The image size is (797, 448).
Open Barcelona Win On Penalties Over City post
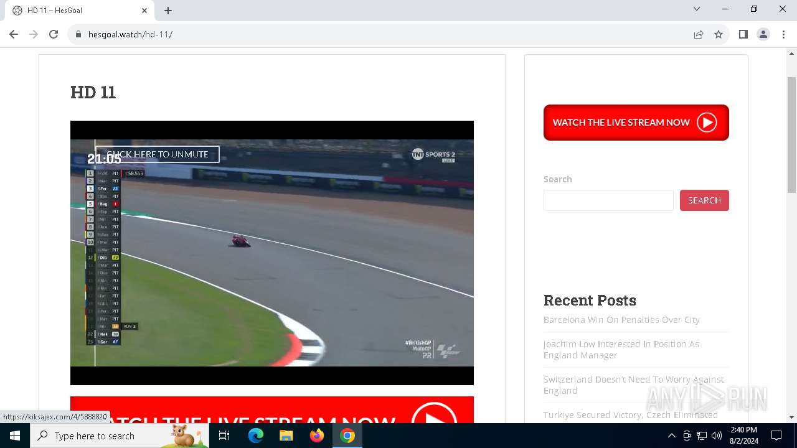(x=621, y=320)
